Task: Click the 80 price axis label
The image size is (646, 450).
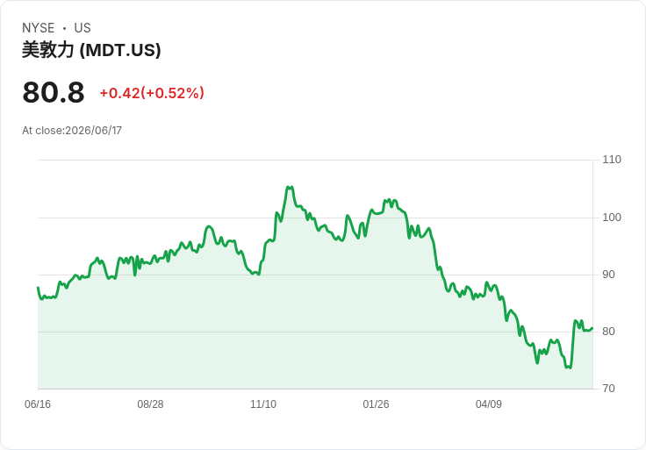Action: [608, 332]
